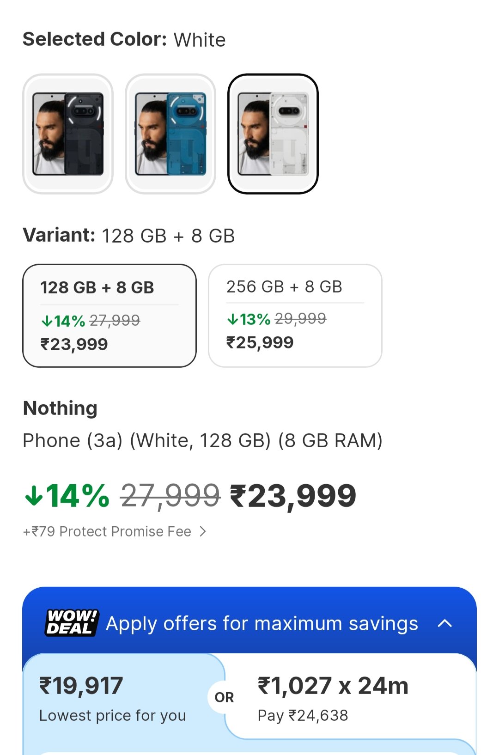Tap the selected white phone color thumbnail
This screenshot has width=499, height=755.
click(273, 134)
